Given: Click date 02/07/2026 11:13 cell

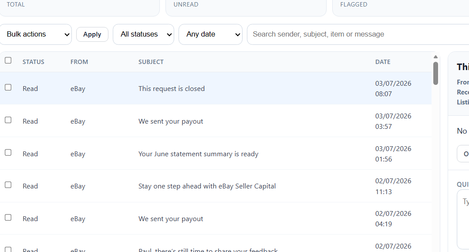Looking at the screenshot, I should pyautogui.click(x=393, y=186).
